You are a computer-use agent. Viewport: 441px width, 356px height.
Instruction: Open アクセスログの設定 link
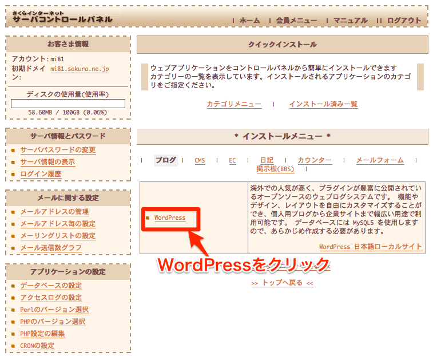pos(51,298)
